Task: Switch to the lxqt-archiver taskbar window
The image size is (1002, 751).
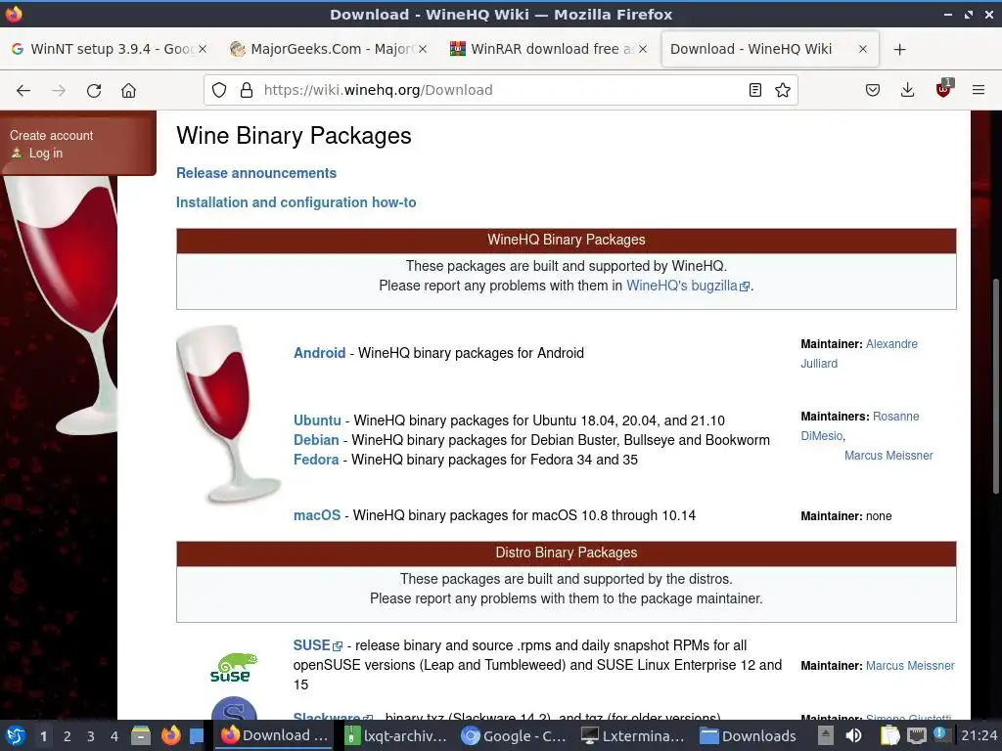Action: pyautogui.click(x=395, y=735)
